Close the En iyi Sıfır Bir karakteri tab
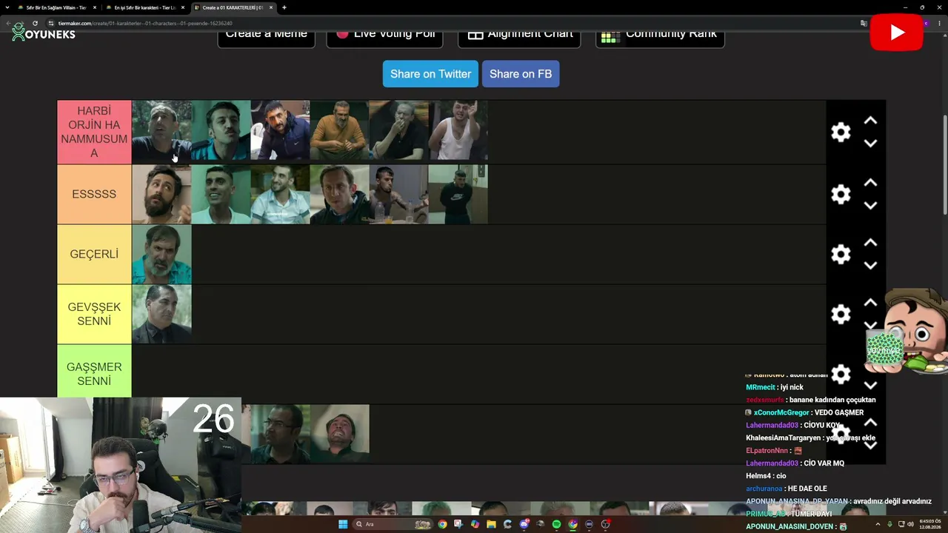948x533 pixels. pos(183,7)
